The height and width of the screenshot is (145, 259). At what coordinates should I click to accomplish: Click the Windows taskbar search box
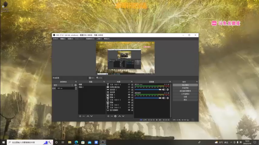(30, 142)
